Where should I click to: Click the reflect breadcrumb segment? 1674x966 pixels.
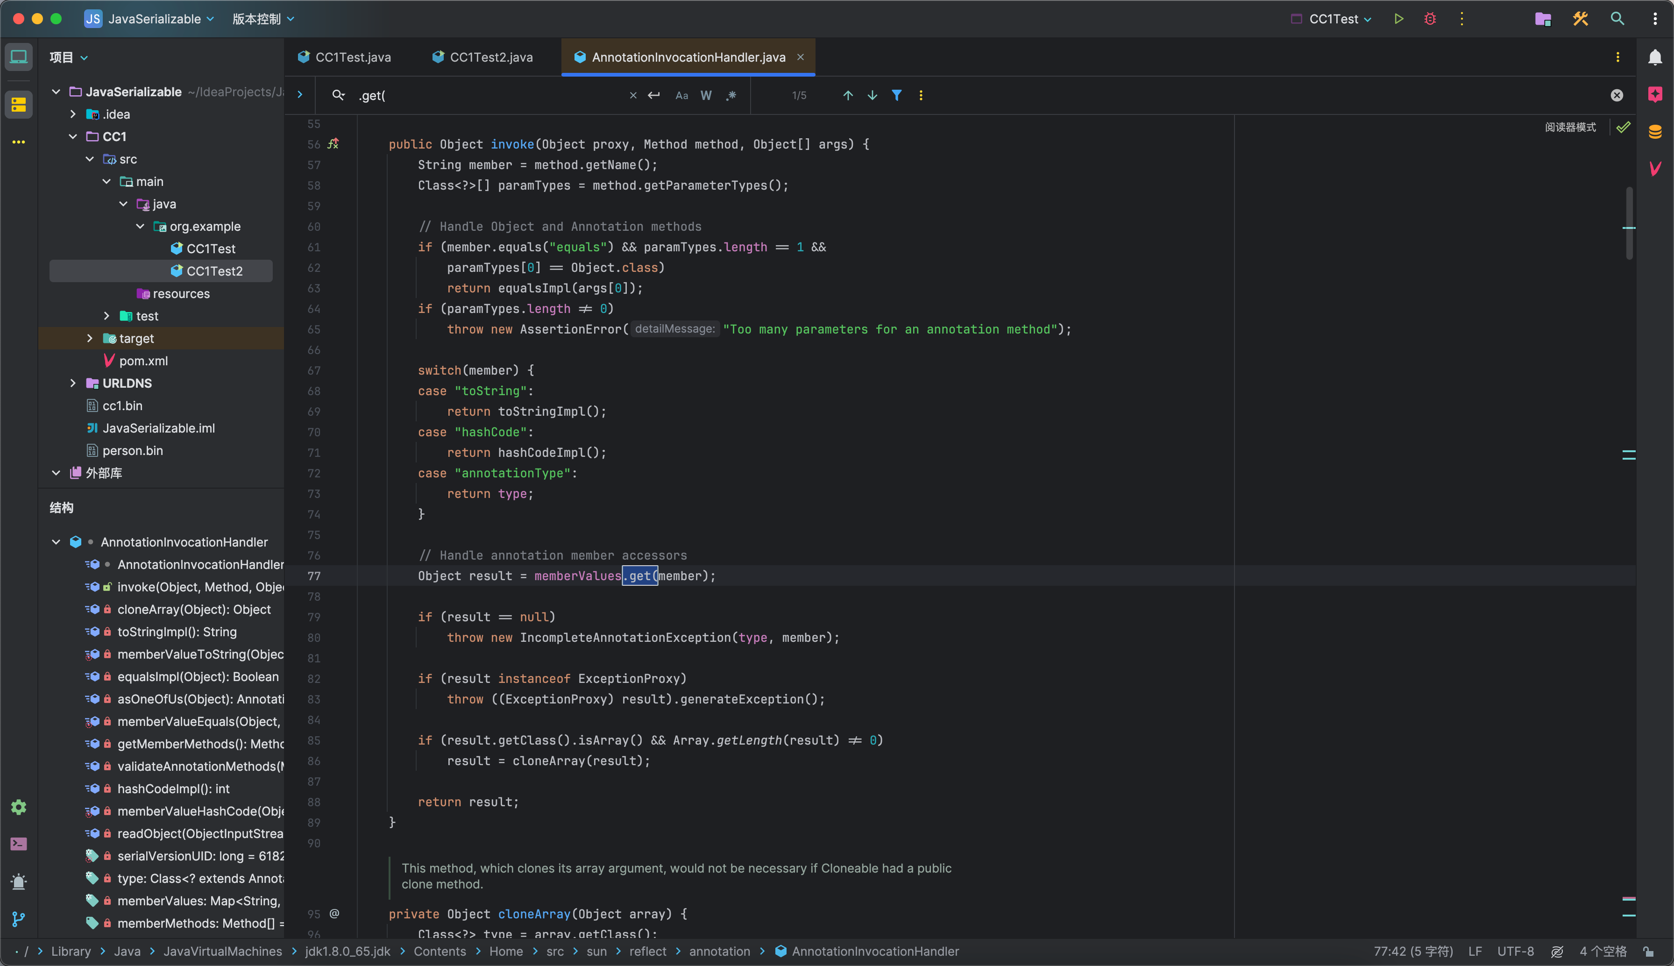pyautogui.click(x=647, y=952)
